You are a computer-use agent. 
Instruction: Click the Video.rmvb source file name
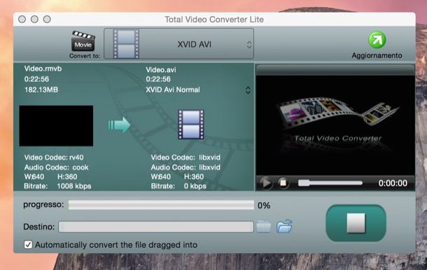[43, 69]
